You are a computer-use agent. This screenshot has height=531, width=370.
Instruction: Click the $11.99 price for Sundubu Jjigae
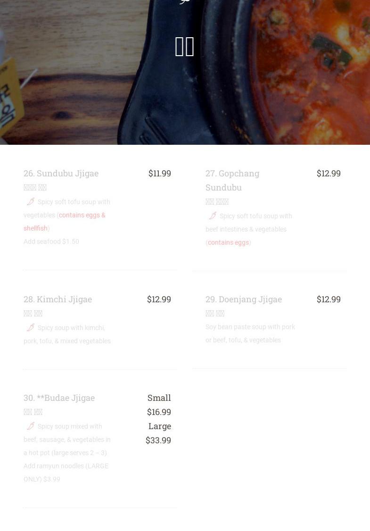coord(159,174)
